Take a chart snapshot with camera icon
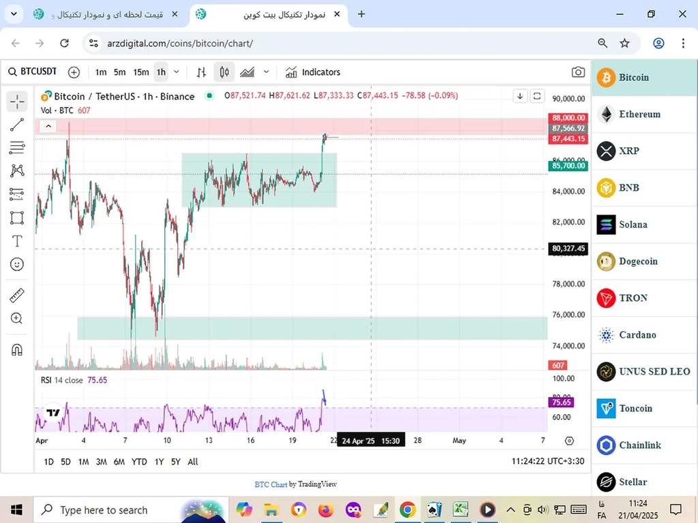The image size is (698, 523). (x=578, y=72)
